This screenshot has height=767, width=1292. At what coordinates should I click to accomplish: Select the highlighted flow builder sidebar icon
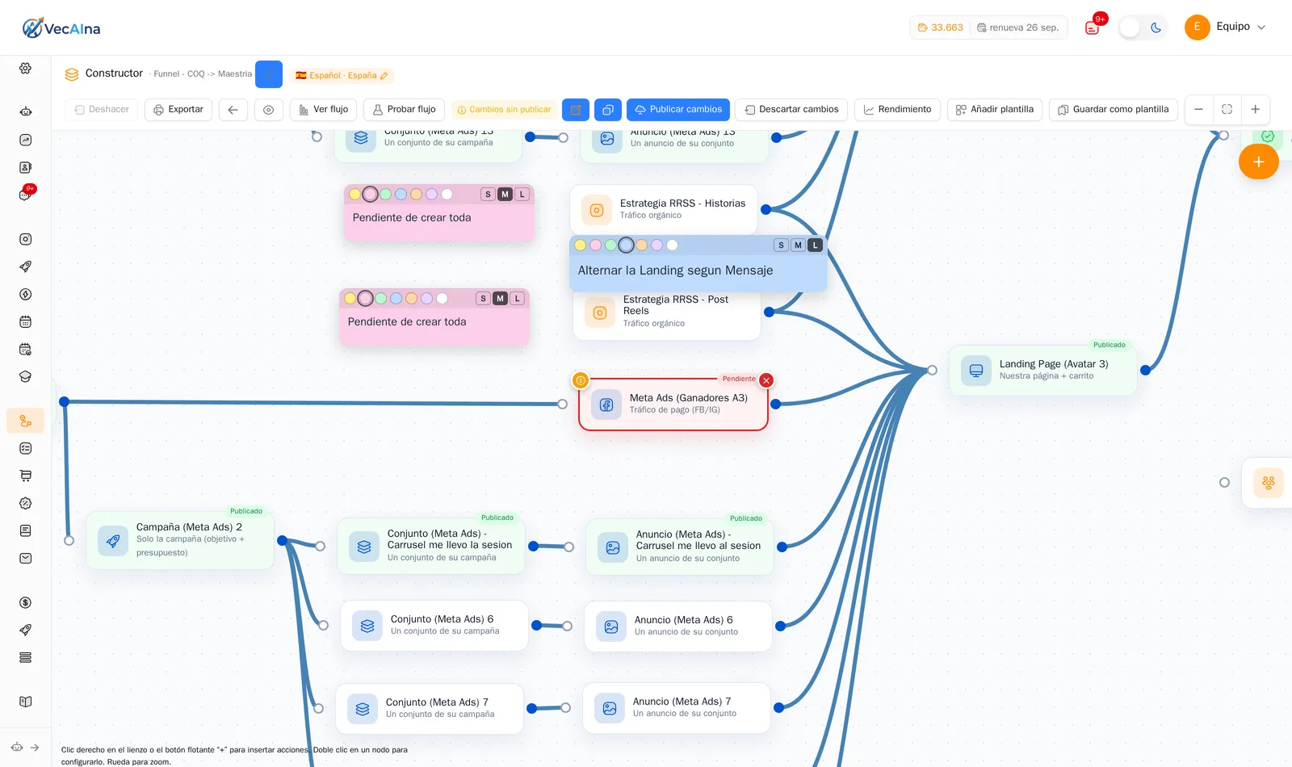tap(25, 421)
